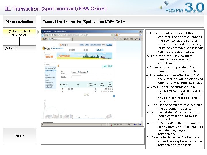Click the Order No. input field
Screen dimensions: 207x155
(76, 77)
